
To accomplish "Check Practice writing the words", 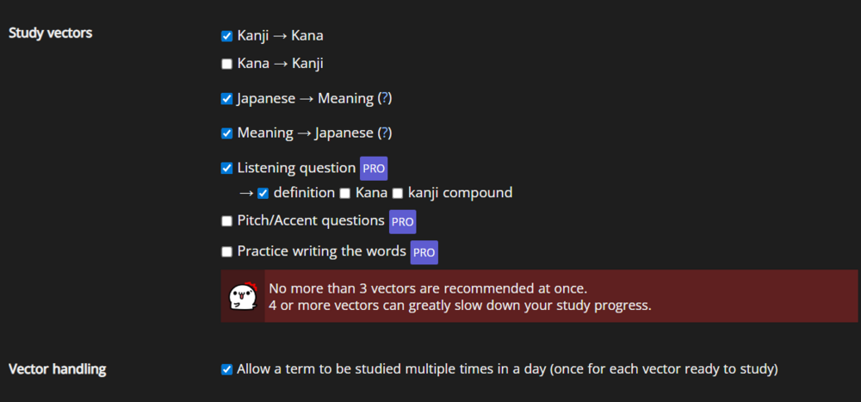I will point(226,252).
